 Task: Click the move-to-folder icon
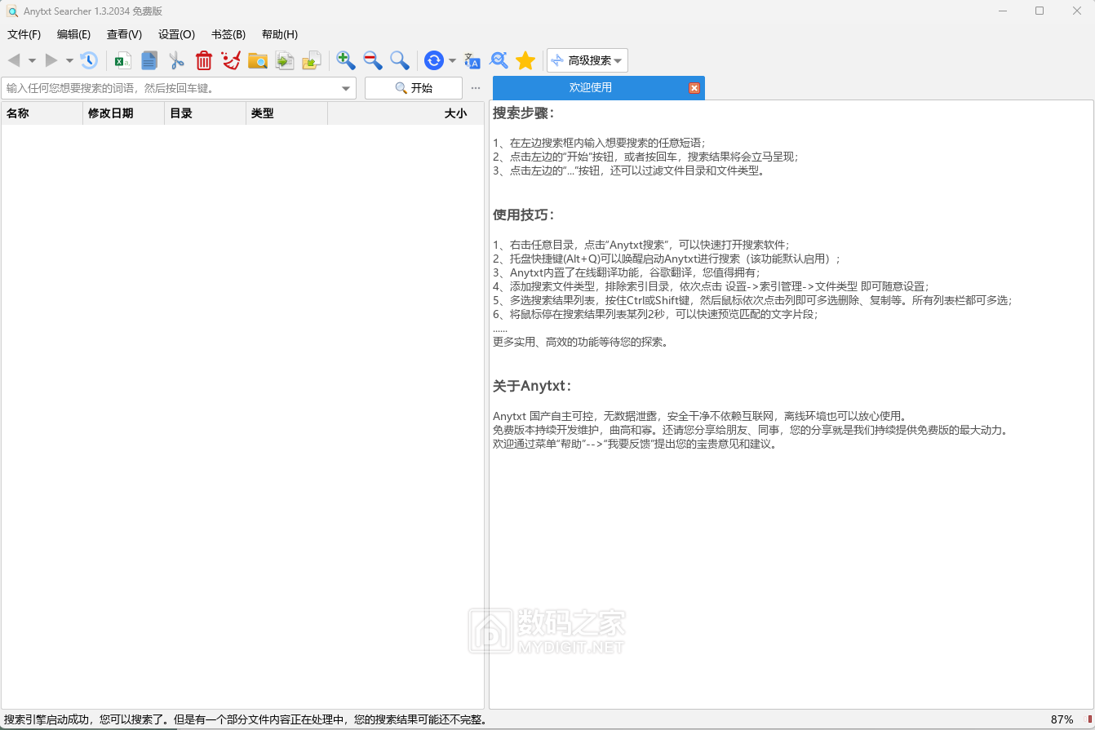pos(312,60)
